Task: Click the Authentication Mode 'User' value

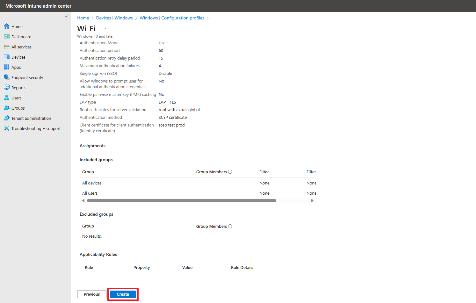Action: 163,43
